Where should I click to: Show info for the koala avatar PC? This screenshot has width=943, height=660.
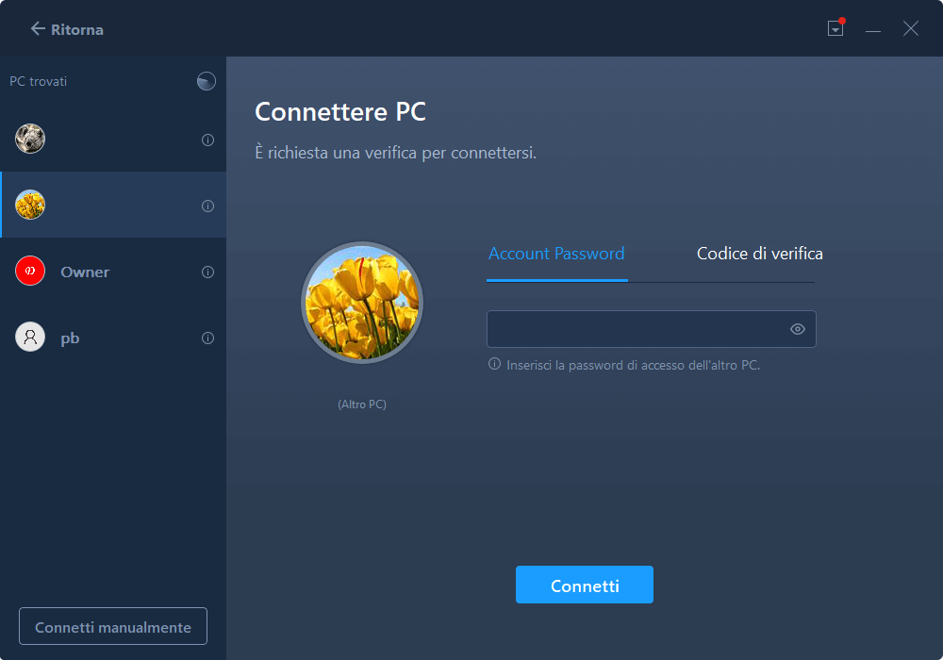(207, 140)
